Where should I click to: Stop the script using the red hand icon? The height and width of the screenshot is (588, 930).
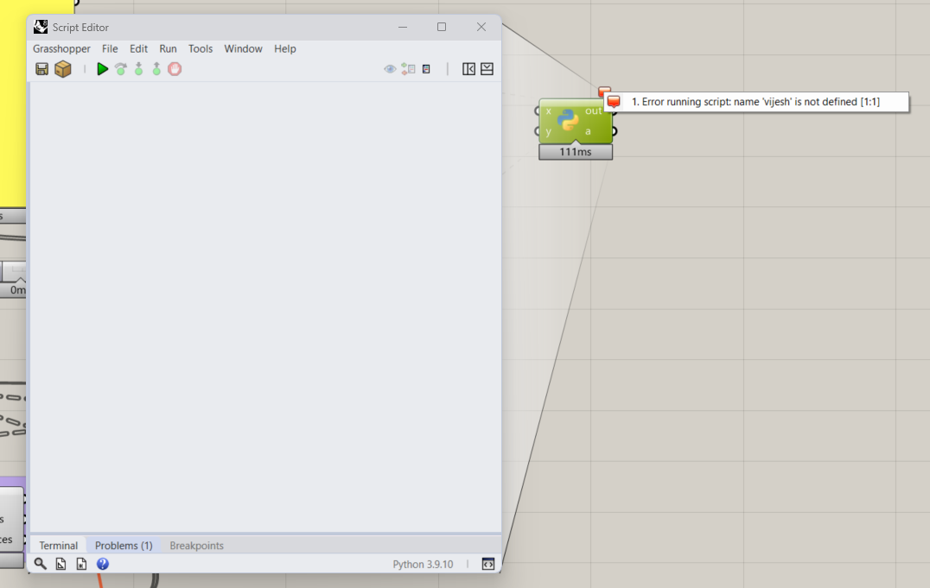(174, 69)
